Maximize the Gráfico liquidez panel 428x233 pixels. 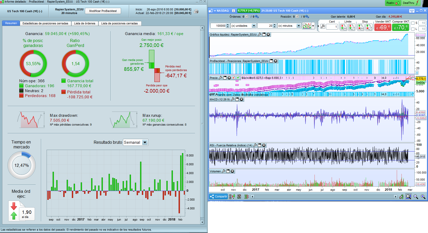point(264,35)
